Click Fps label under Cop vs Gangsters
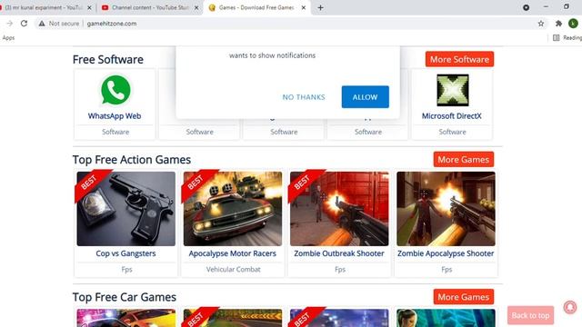This screenshot has width=582, height=327. tap(126, 270)
